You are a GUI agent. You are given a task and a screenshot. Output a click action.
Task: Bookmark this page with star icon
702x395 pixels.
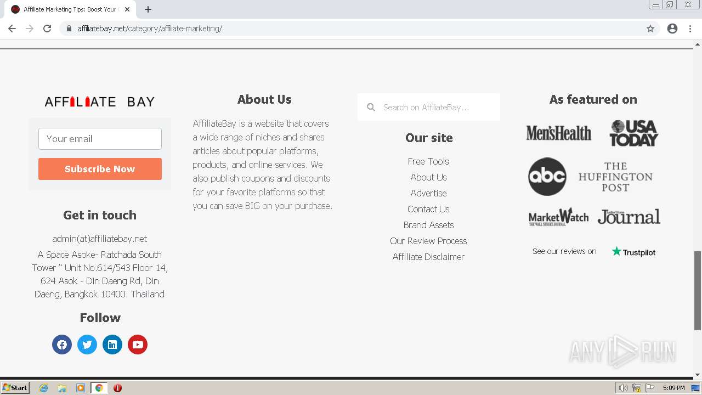tap(650, 29)
